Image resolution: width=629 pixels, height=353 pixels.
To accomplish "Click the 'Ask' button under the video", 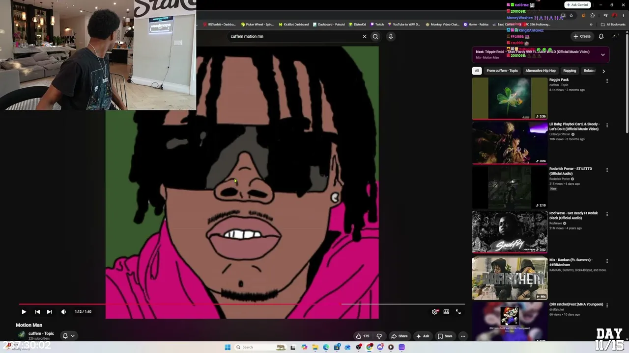I will (x=423, y=336).
